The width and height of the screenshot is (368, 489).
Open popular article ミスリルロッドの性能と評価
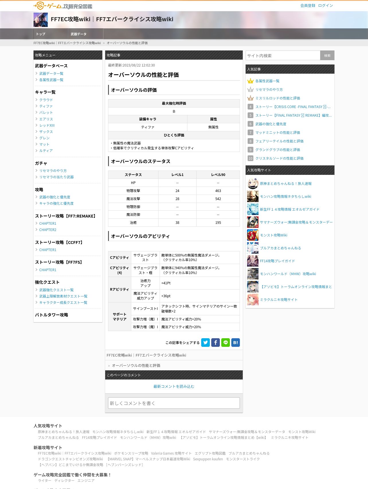[278, 98]
